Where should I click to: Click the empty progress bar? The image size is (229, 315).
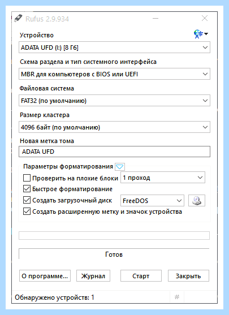[x=114, y=235]
